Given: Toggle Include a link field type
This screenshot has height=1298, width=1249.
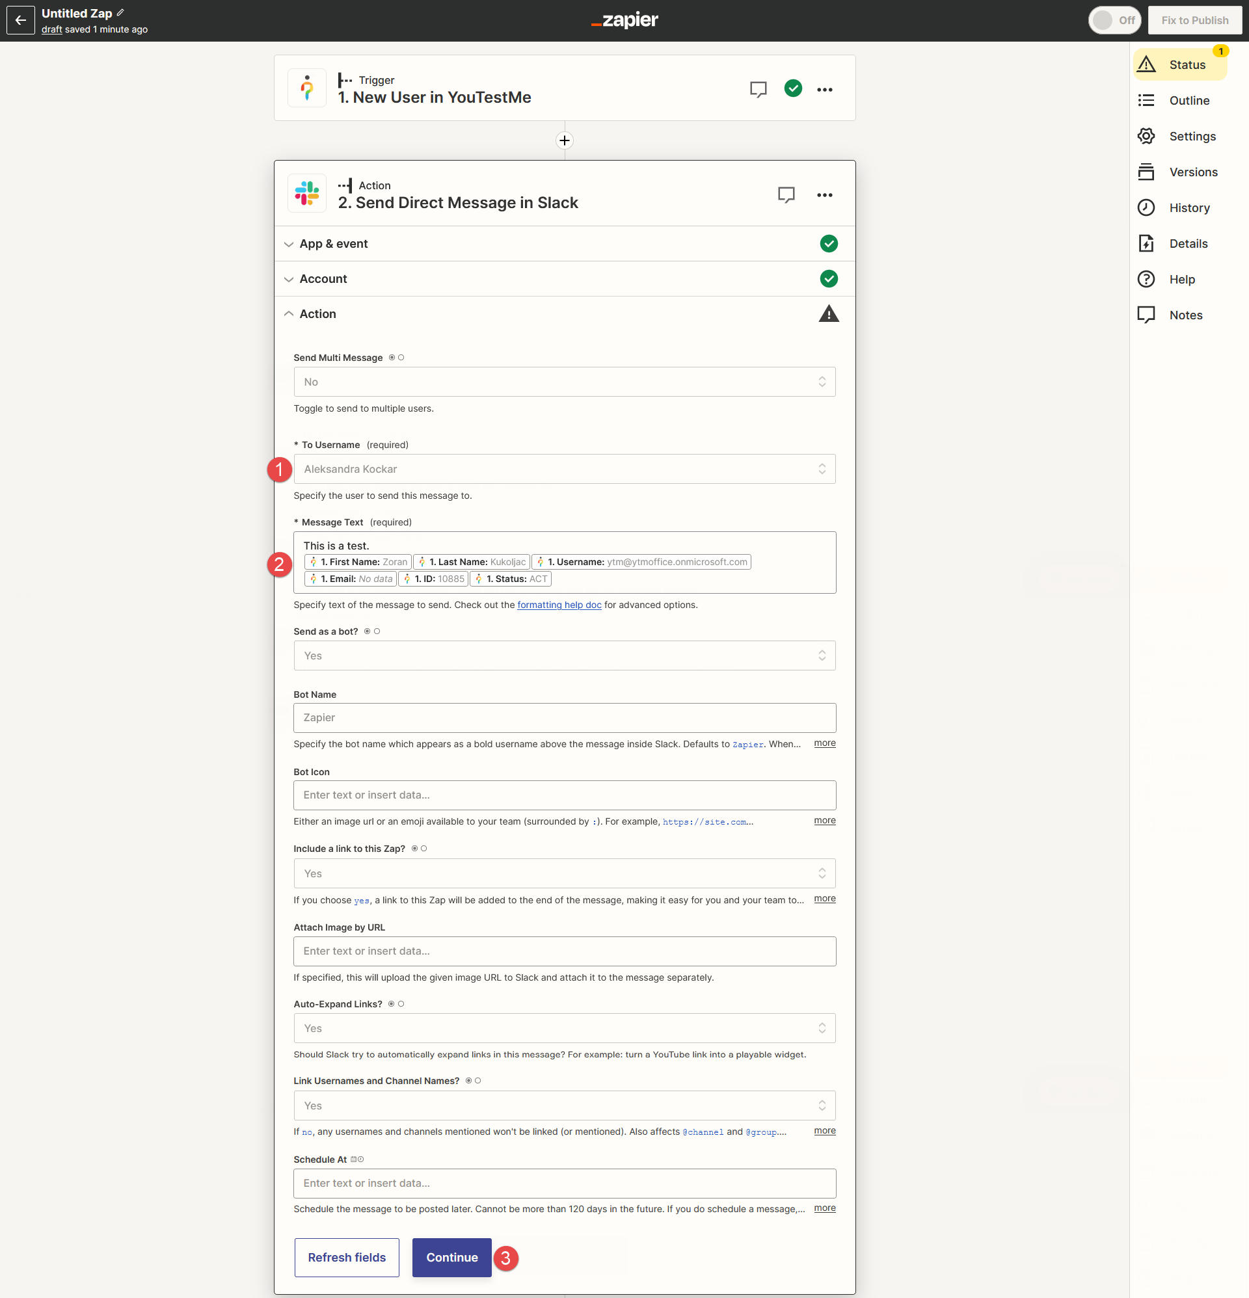Looking at the screenshot, I should click(420, 849).
